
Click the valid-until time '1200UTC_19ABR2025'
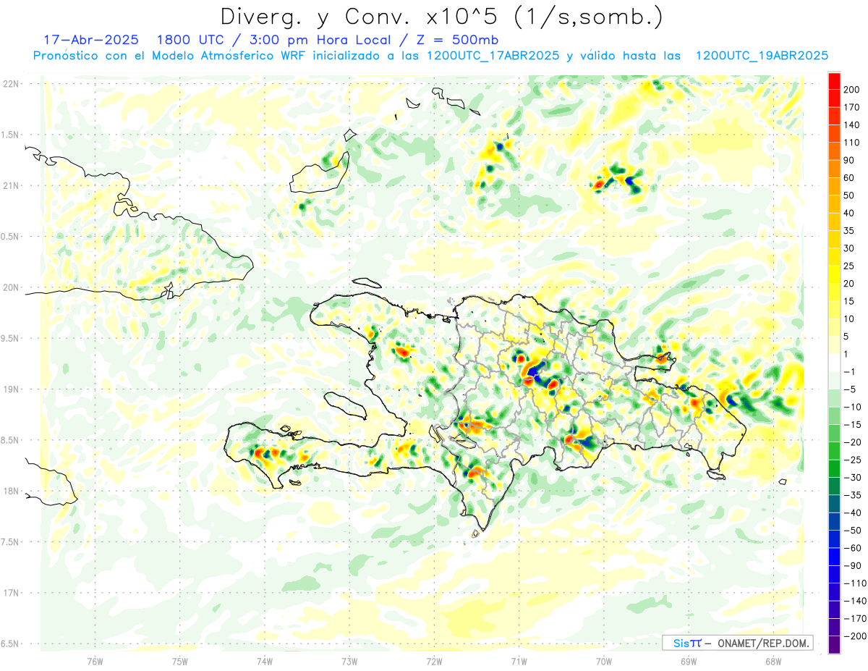tap(762, 56)
